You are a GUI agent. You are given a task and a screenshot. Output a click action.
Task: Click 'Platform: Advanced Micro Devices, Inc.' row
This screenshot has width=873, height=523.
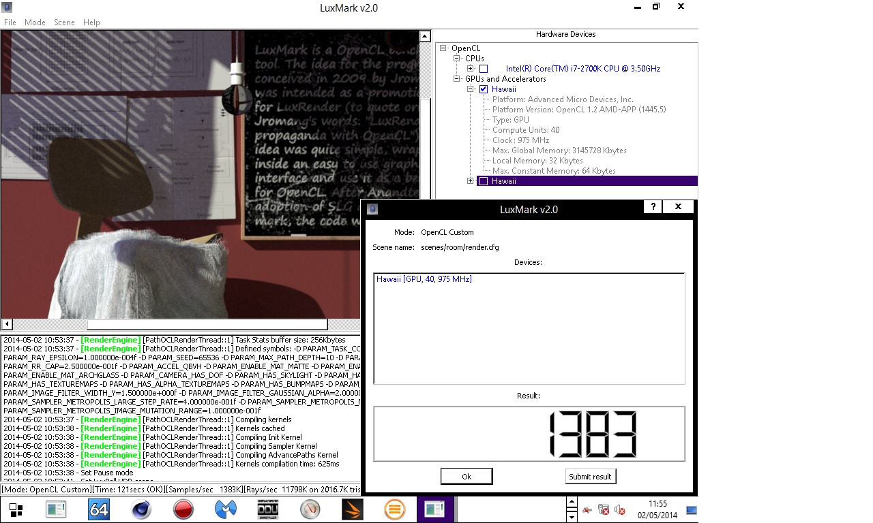563,99
